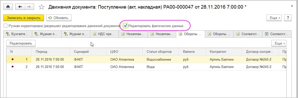Select the red marker in row 2
Image resolution: width=298 pixels, height=98 pixels.
pos(12,67)
